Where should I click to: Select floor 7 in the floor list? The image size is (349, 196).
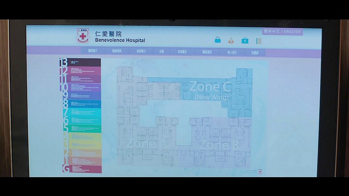click(80, 112)
